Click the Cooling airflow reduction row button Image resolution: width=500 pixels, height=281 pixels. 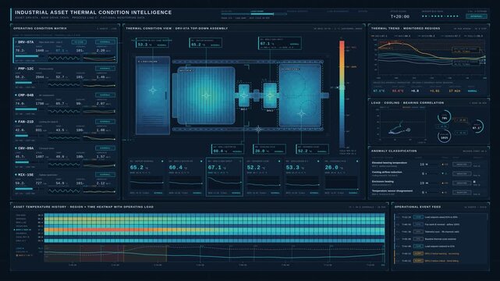[462, 173]
